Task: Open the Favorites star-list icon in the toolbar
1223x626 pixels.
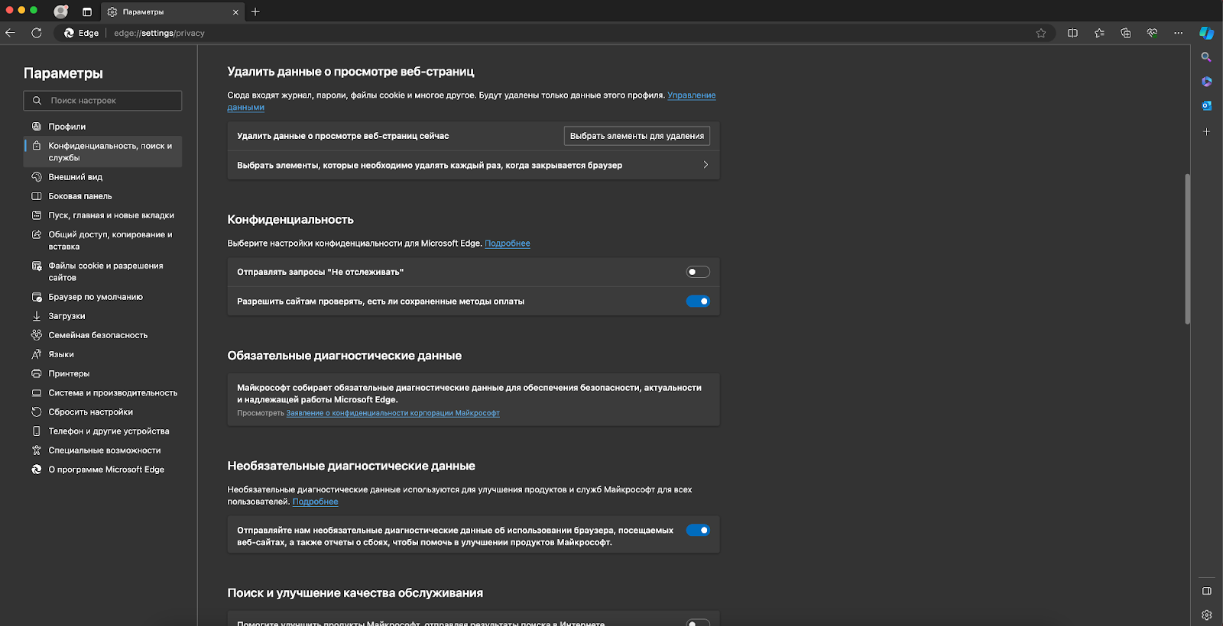Action: coord(1099,33)
